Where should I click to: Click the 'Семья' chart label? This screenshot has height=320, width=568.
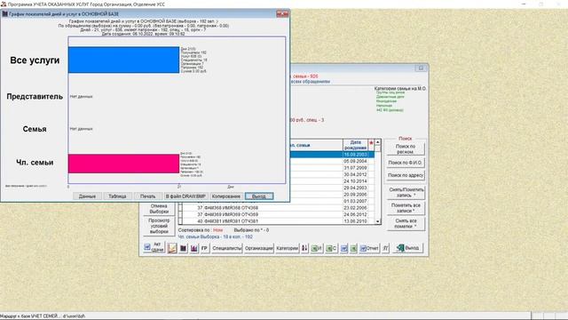point(35,129)
